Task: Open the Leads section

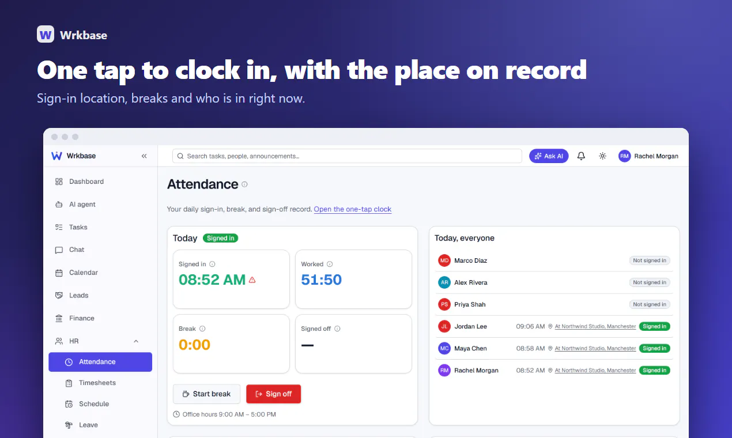Action: pyautogui.click(x=100, y=295)
